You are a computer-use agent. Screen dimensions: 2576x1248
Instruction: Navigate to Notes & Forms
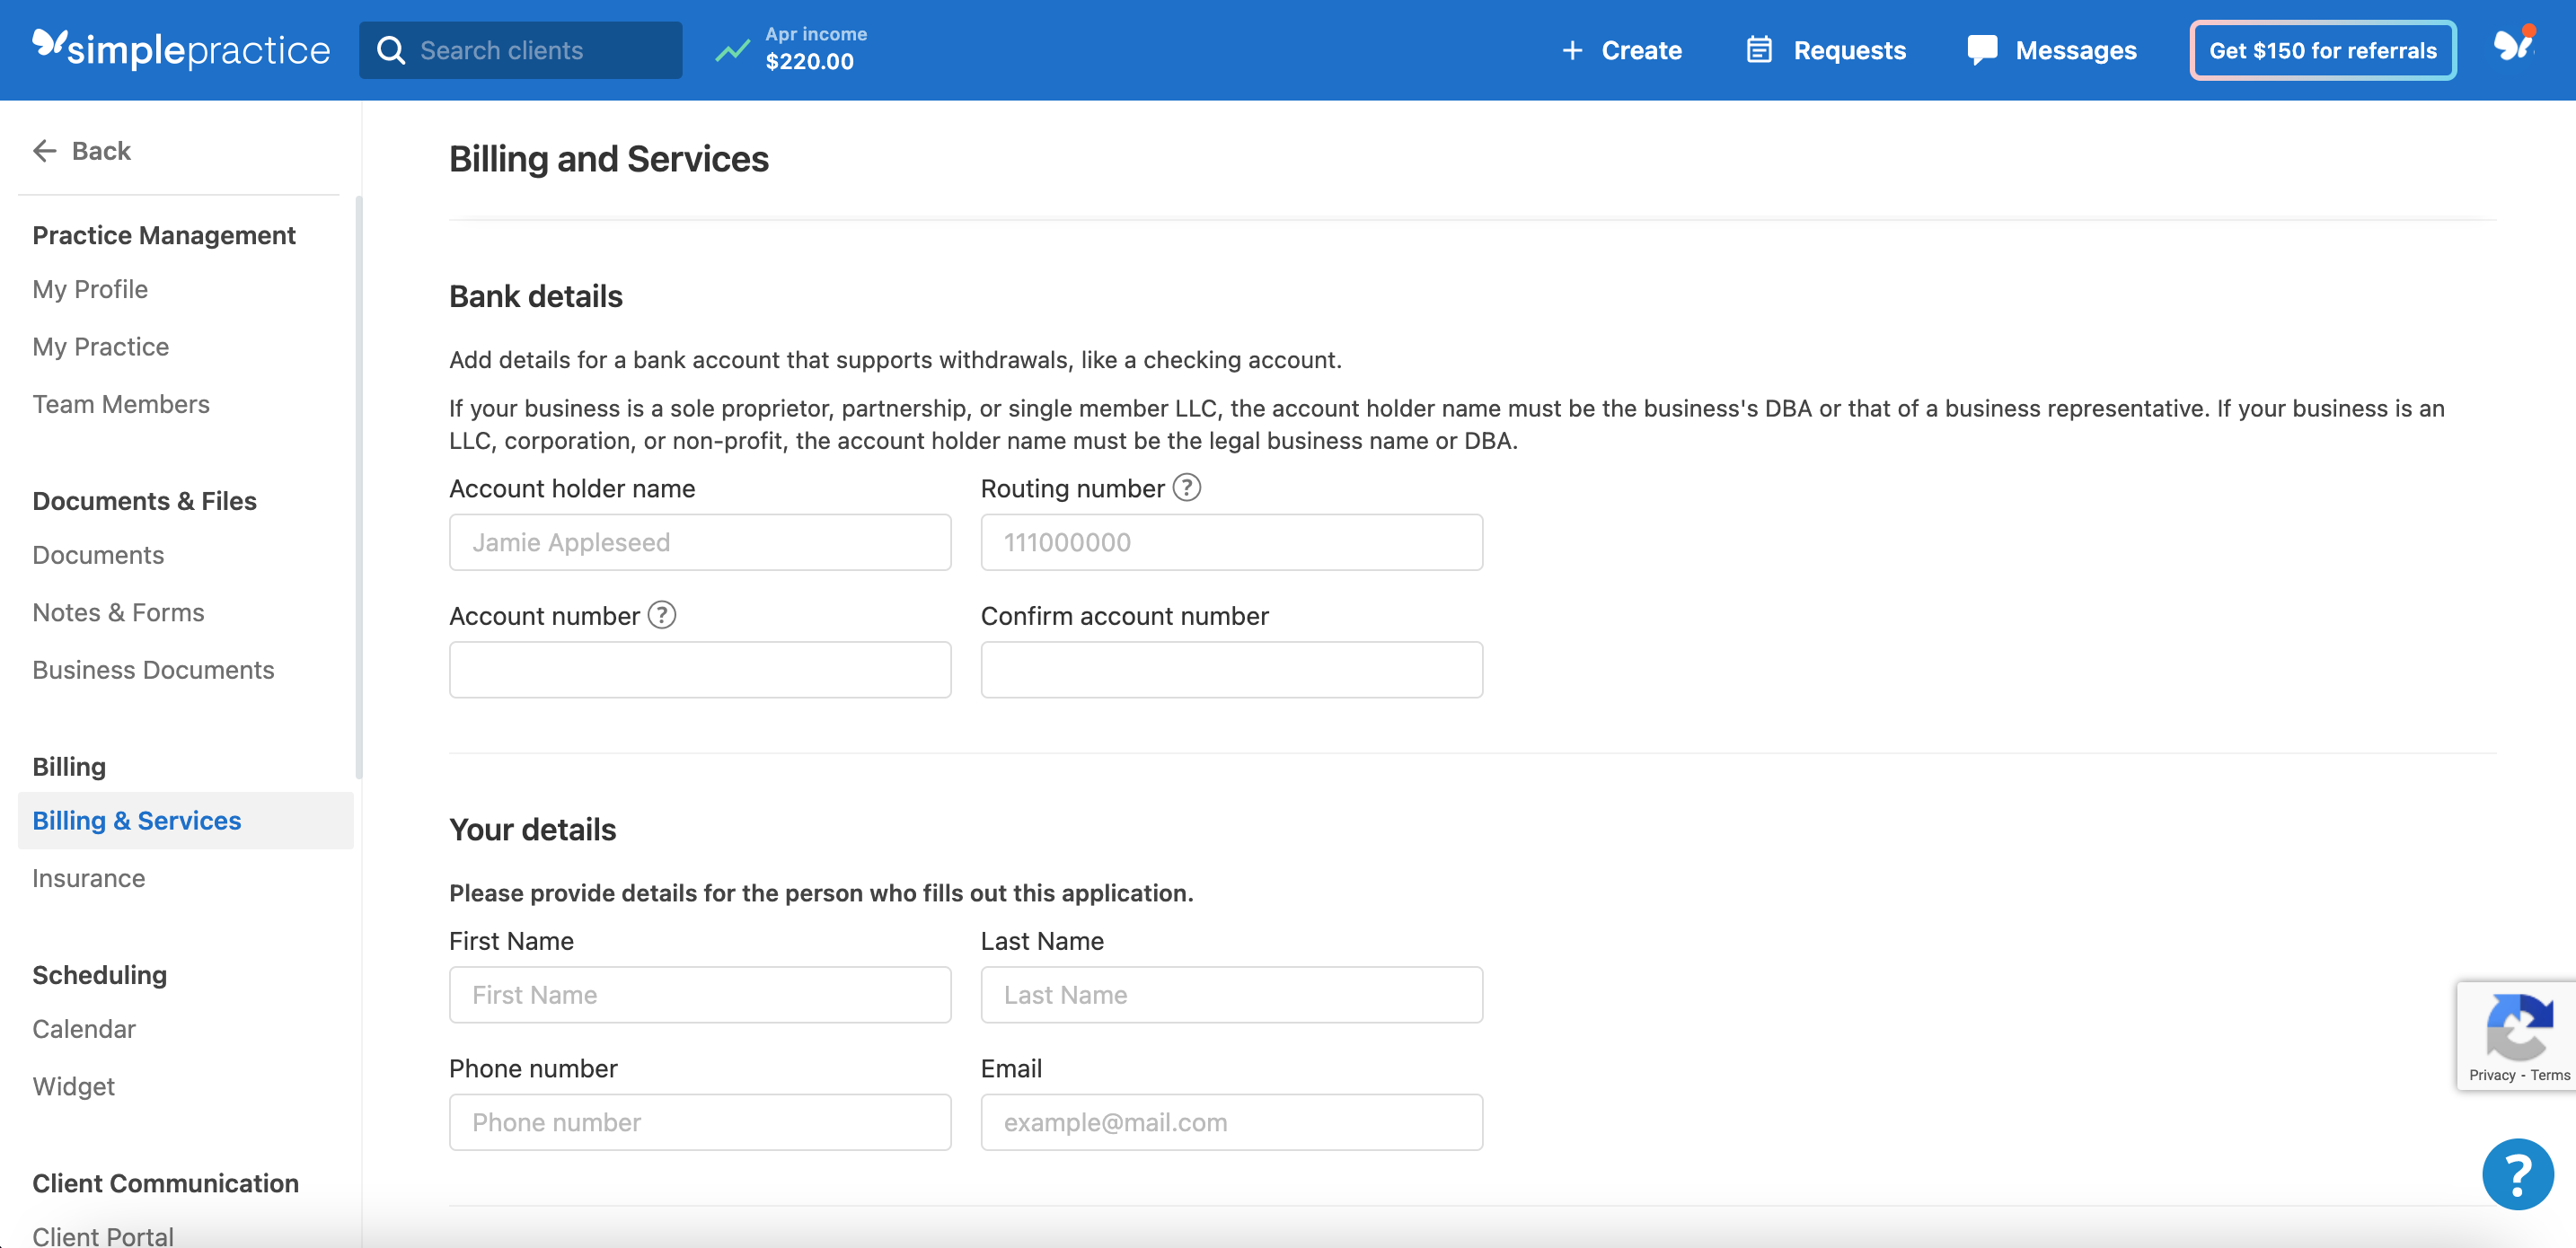118,612
